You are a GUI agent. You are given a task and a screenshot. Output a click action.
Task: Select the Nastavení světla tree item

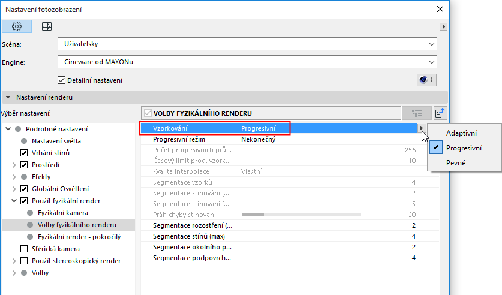[56, 141]
